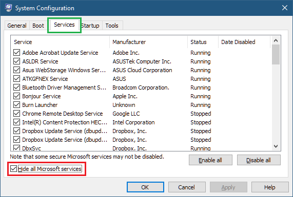
Task: Click Running status of Adobe Acrobat Update
Action: (x=201, y=53)
